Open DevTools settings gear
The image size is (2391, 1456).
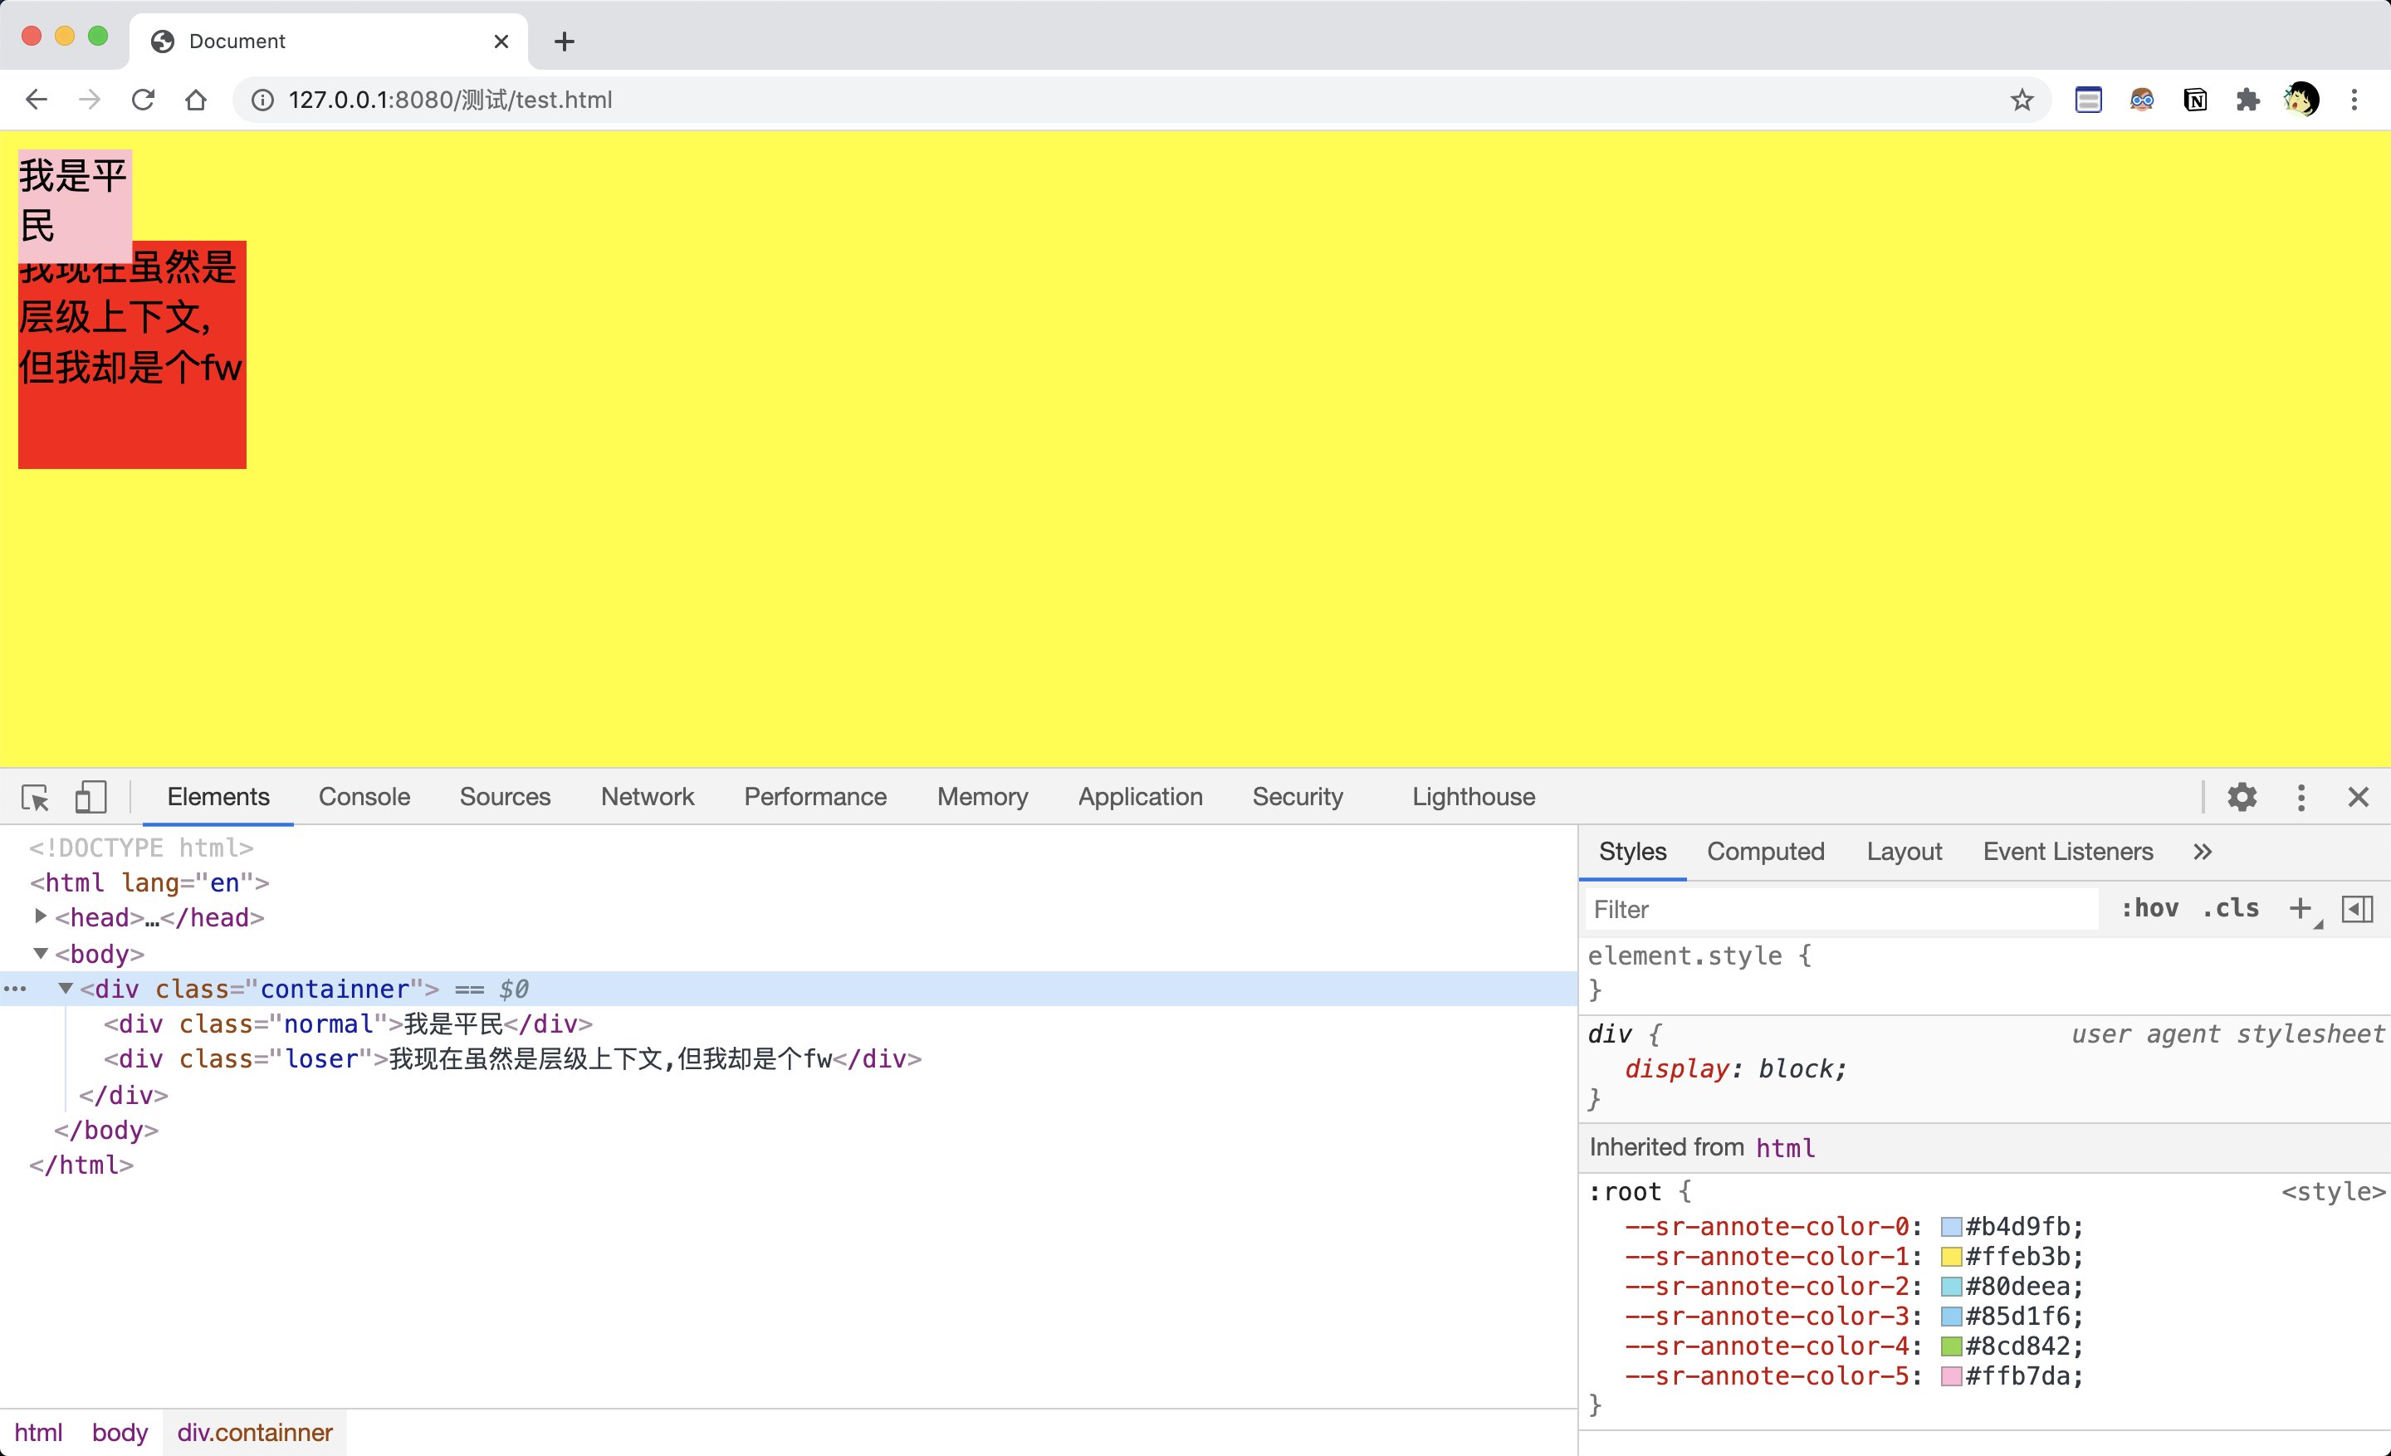pos(2241,798)
